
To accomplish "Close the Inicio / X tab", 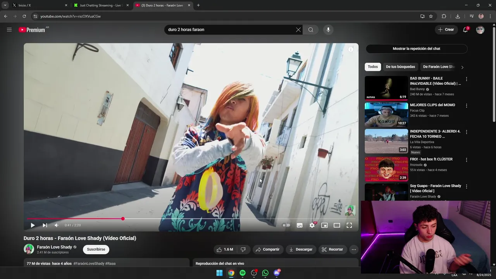I will [66, 5].
